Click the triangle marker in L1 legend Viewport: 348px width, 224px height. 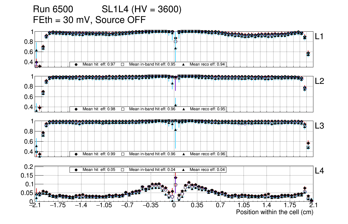[184, 64]
